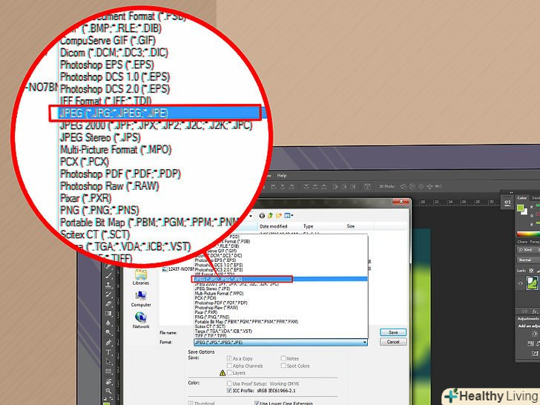Screen dimensions: 540x405
Task: Select the Brush tool in the toolbox
Action: coord(109,275)
